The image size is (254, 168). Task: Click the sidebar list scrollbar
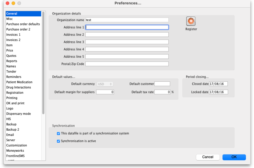tap(43, 62)
